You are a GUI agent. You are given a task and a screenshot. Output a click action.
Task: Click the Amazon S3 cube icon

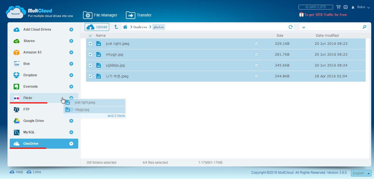click(x=16, y=52)
